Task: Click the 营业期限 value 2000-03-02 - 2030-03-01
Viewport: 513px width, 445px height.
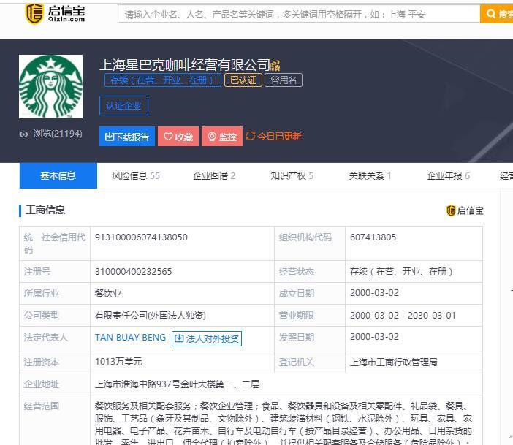Action: coord(403,316)
